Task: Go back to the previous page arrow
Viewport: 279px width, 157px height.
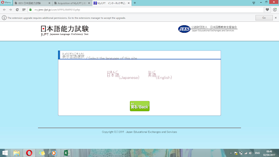Action: [4, 10]
